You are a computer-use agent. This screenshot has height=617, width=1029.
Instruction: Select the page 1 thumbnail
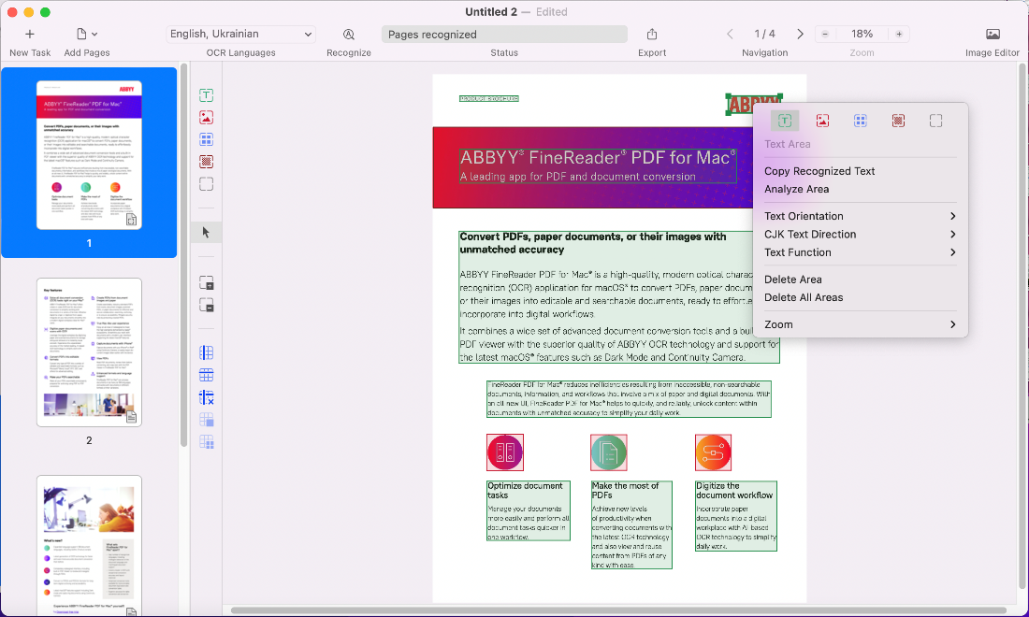tap(89, 155)
